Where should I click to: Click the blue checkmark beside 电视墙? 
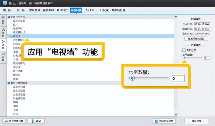11,36
